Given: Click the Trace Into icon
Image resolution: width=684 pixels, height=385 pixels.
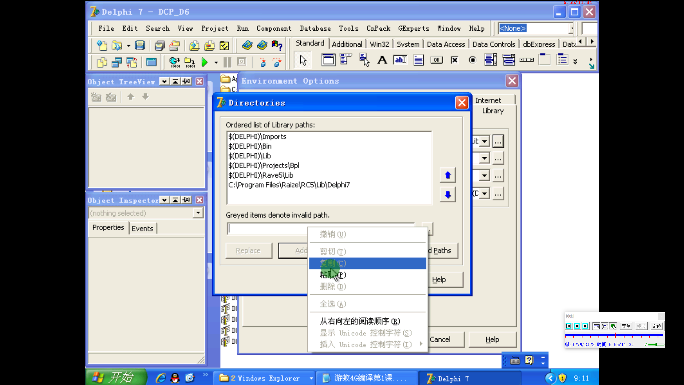Looking at the screenshot, I should 263,62.
